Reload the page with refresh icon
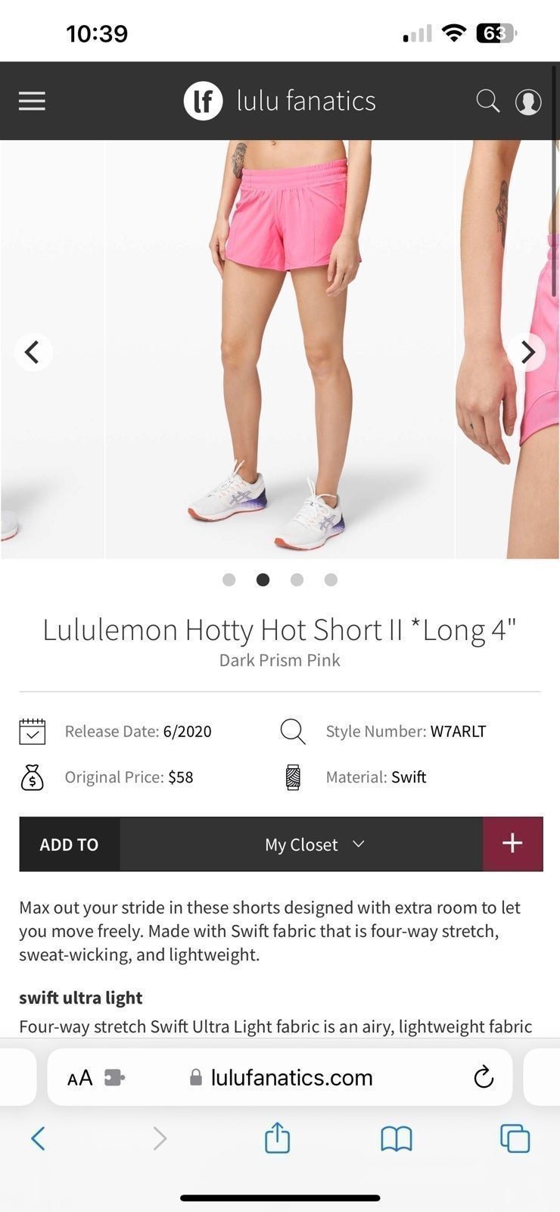The image size is (560, 1212). [x=483, y=1076]
